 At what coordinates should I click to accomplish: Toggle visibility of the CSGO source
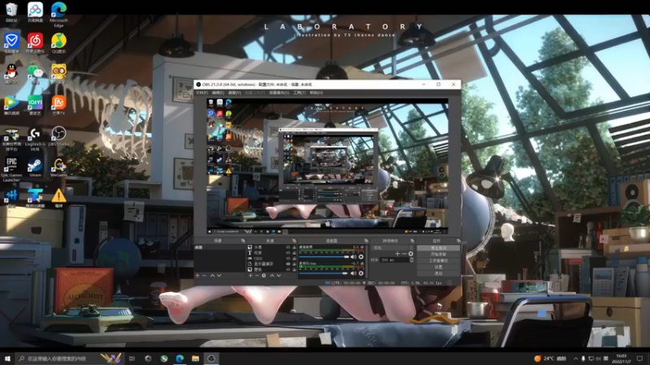pyautogui.click(x=288, y=258)
